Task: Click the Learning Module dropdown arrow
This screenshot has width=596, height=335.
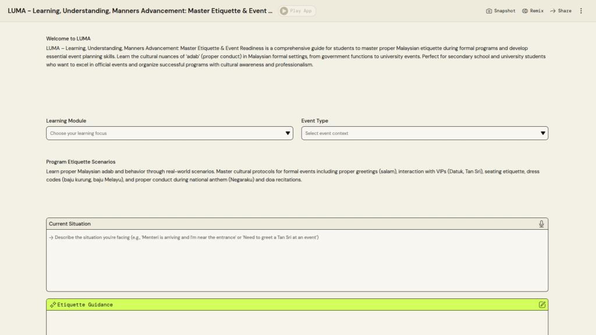Action: tap(288, 133)
